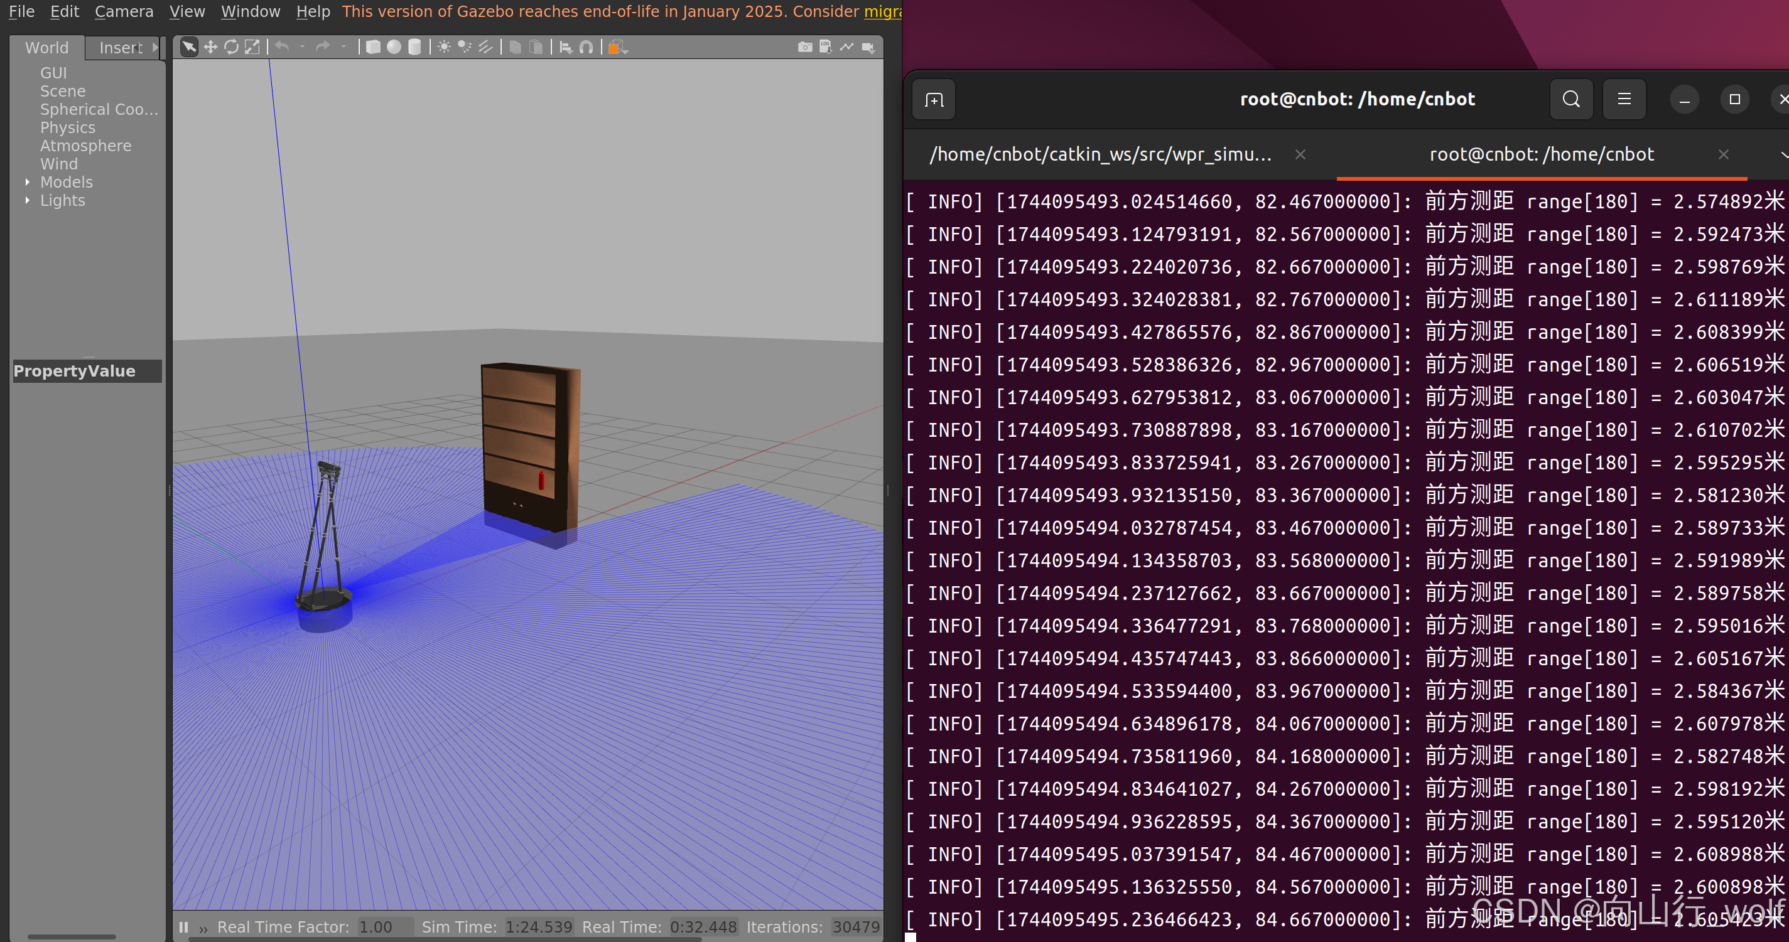This screenshot has height=942, width=1789.
Task: Expand the Lights tree node
Action: (27, 200)
